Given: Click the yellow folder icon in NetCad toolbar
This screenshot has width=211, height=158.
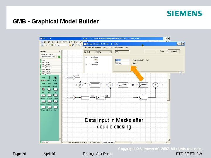Looking at the screenshot, I should (70, 45).
